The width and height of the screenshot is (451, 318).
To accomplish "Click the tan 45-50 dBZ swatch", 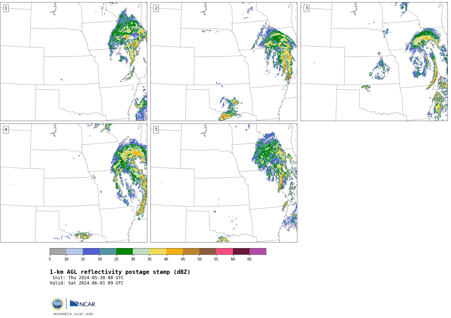I will [x=191, y=252].
